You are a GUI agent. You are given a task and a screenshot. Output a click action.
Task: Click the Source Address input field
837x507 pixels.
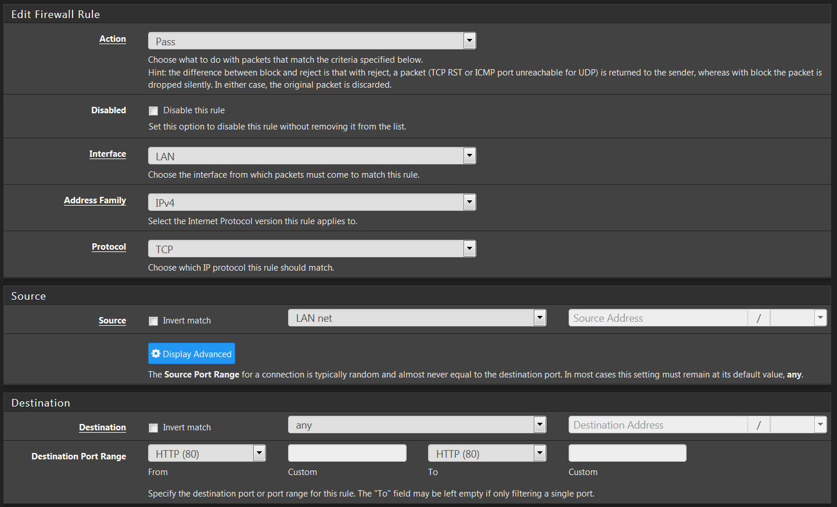pos(658,318)
